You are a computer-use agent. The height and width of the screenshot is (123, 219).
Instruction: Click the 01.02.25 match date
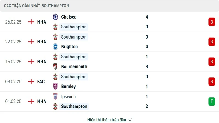pos(13,101)
